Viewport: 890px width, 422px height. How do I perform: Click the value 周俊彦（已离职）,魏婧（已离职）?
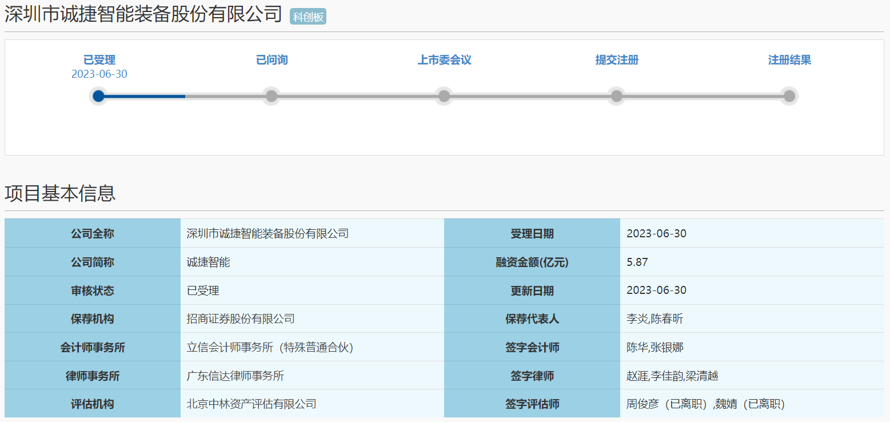pyautogui.click(x=706, y=404)
